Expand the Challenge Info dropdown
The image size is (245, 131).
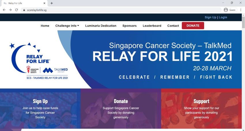[67, 26]
